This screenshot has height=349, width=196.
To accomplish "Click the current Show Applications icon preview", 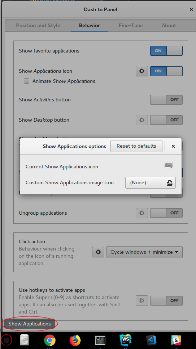I will (169, 165).
